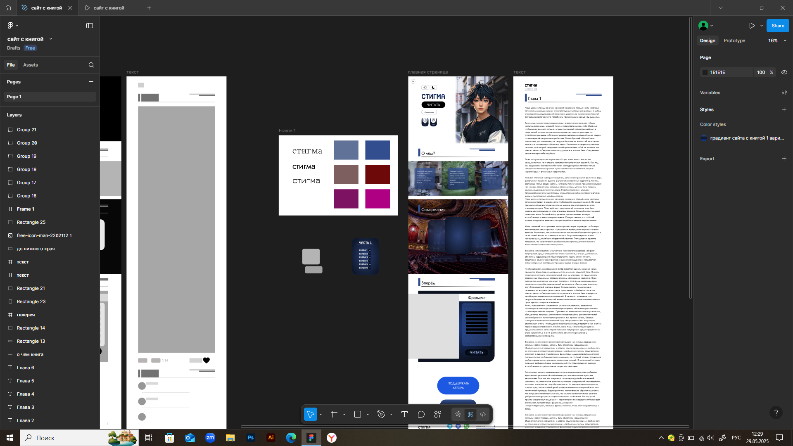
Task: Open the Assets tab
Action: 30,65
